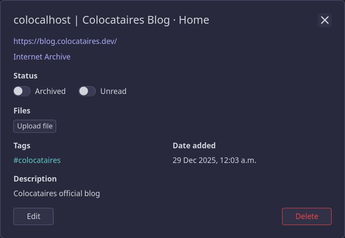345x238 pixels.
Task: Click 'Home' in the dialog title
Action: pyautogui.click(x=194, y=20)
